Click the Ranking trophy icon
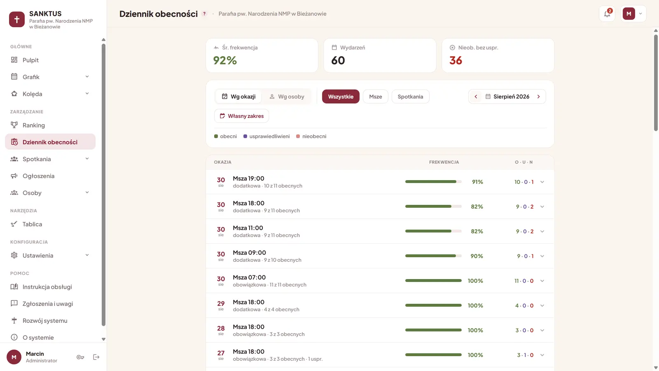The height and width of the screenshot is (371, 659). point(14,125)
